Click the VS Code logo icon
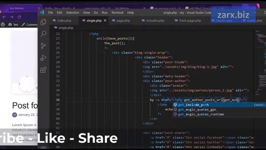 click(x=42, y=12)
